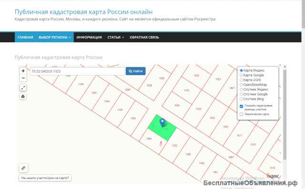This screenshot has width=305, height=189.
Task: Click the Найти search button
Action: pos(135,71)
